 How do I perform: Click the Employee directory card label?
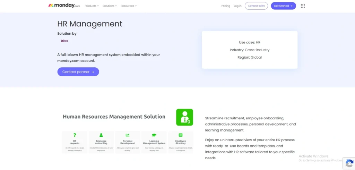pos(180,142)
